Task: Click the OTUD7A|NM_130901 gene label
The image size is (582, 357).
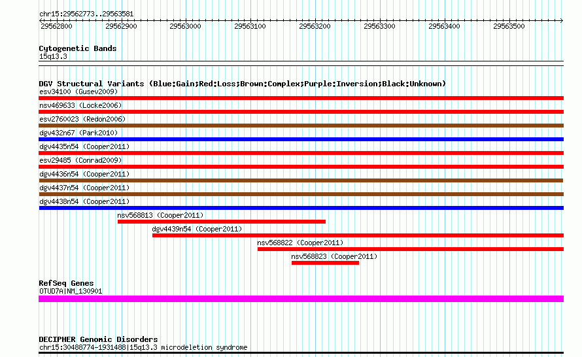Action: [71, 292]
